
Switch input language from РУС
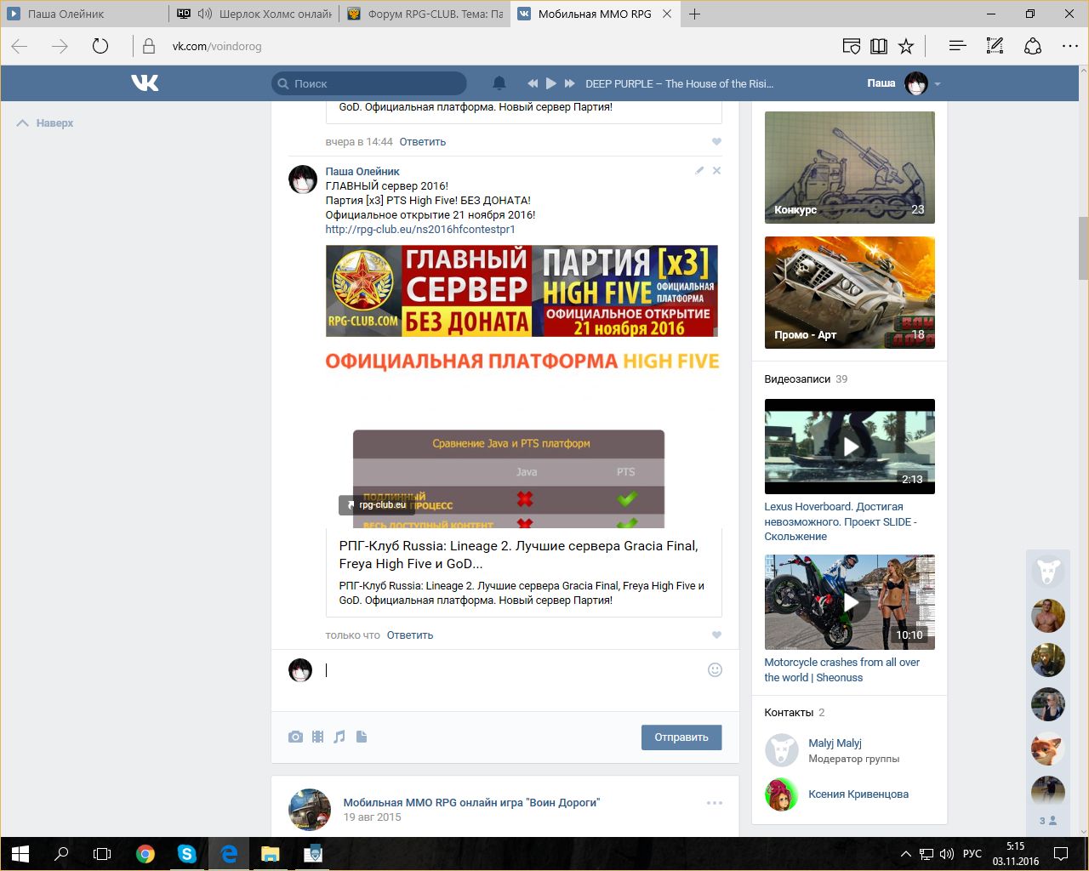972,854
